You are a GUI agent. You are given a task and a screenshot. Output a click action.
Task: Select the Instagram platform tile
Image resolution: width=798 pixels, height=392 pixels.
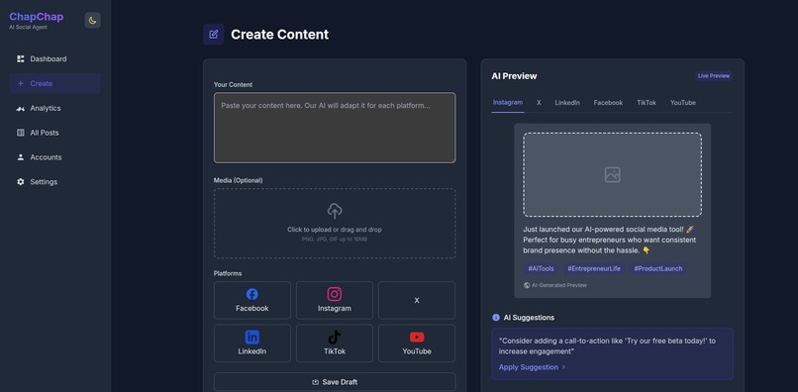point(335,300)
